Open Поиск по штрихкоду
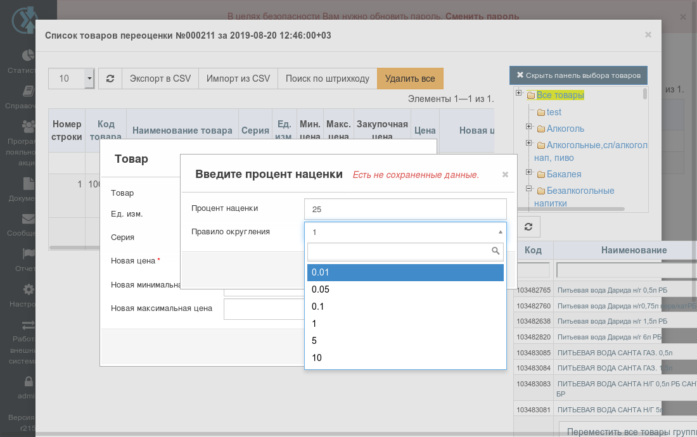697x437 pixels. click(328, 79)
